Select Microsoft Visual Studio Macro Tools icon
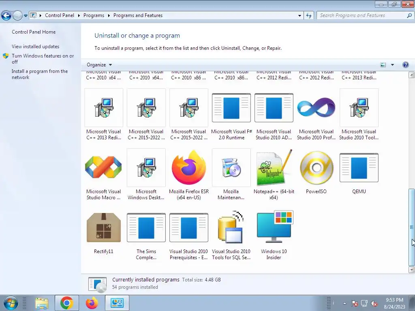The width and height of the screenshot is (415, 311). [103, 168]
